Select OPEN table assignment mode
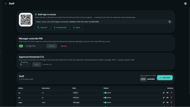The width and height of the screenshot is (190, 107). coord(143,79)
